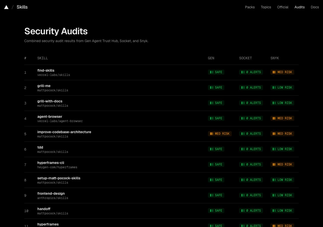
Task: Open the hyperframes-cli skill
Action: click(161, 165)
